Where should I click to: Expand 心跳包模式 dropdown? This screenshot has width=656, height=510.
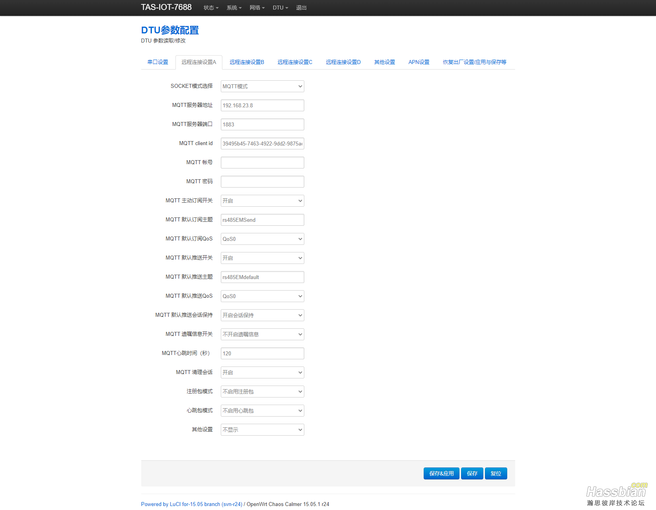pos(263,411)
